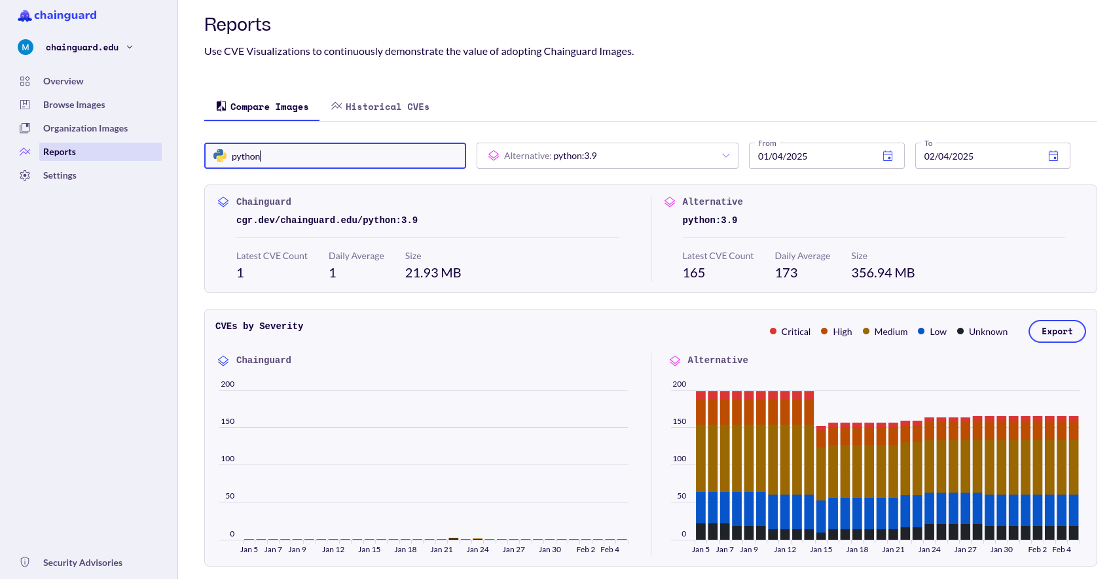Click the Low severity blue legend dot
Image resolution: width=1111 pixels, height=579 pixels.
(921, 332)
